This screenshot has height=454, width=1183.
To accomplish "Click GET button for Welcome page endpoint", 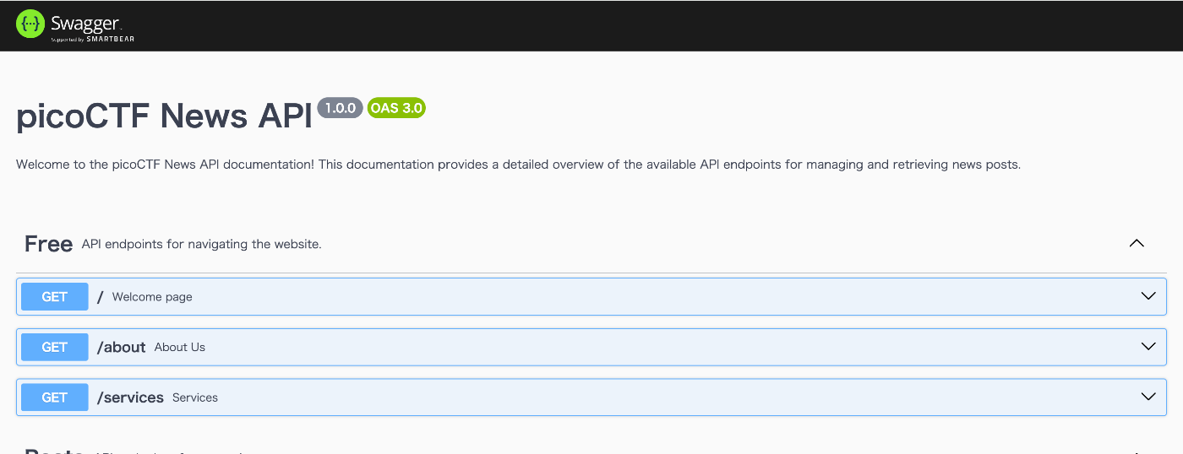I will [55, 296].
